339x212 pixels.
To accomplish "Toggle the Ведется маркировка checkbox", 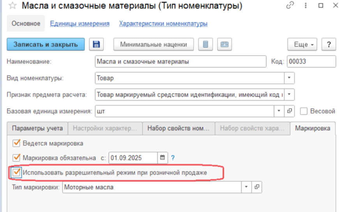I will pyautogui.click(x=16, y=143).
